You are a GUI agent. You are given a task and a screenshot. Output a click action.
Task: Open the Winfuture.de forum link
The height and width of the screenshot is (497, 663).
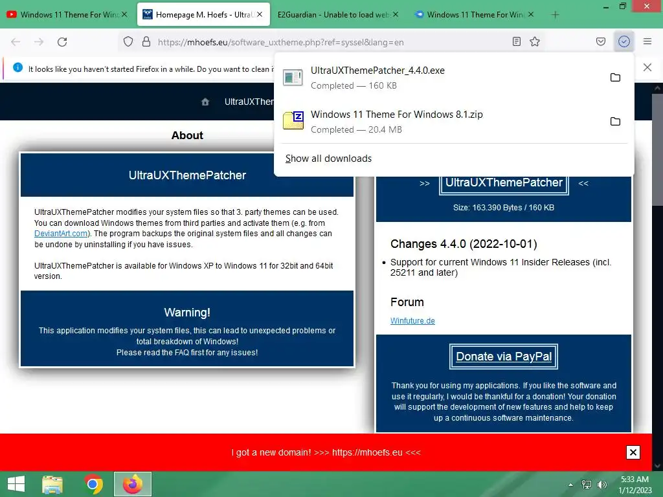click(x=412, y=321)
